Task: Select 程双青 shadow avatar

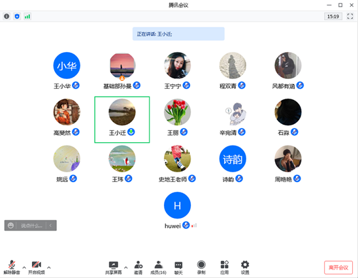Action: coord(233,65)
